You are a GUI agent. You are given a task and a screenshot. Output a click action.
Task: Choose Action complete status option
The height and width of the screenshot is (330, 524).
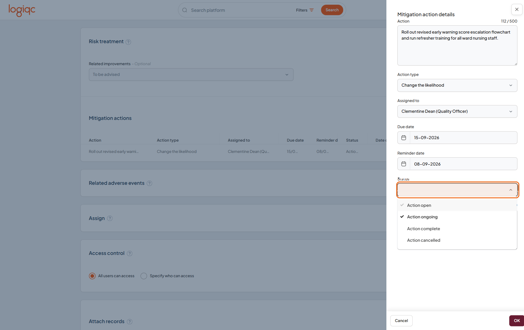[x=457, y=229]
